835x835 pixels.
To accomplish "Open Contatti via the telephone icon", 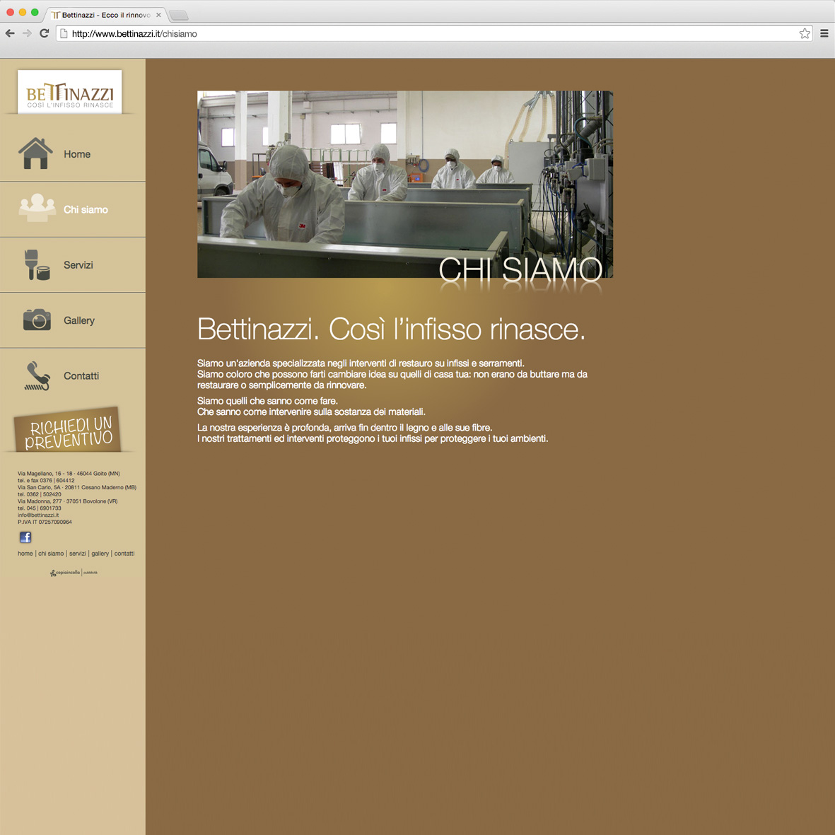I will click(x=37, y=375).
